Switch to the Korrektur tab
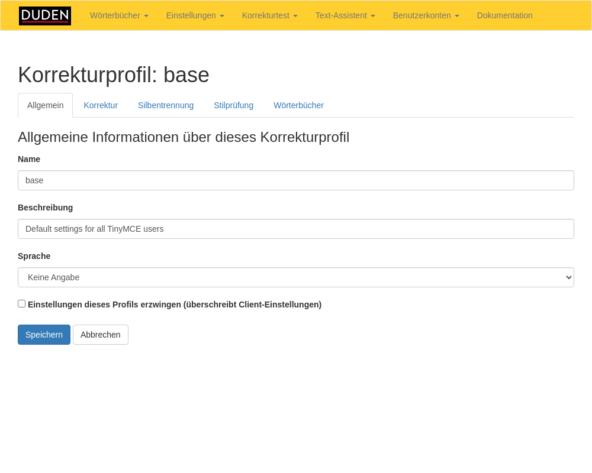Viewport: 592px width, 473px height. click(101, 105)
